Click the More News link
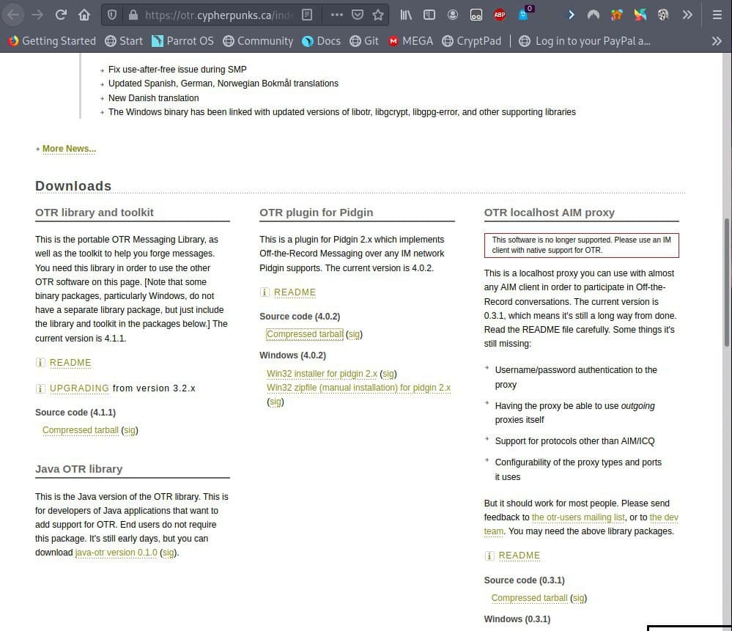The height and width of the screenshot is (631, 732). [x=69, y=149]
